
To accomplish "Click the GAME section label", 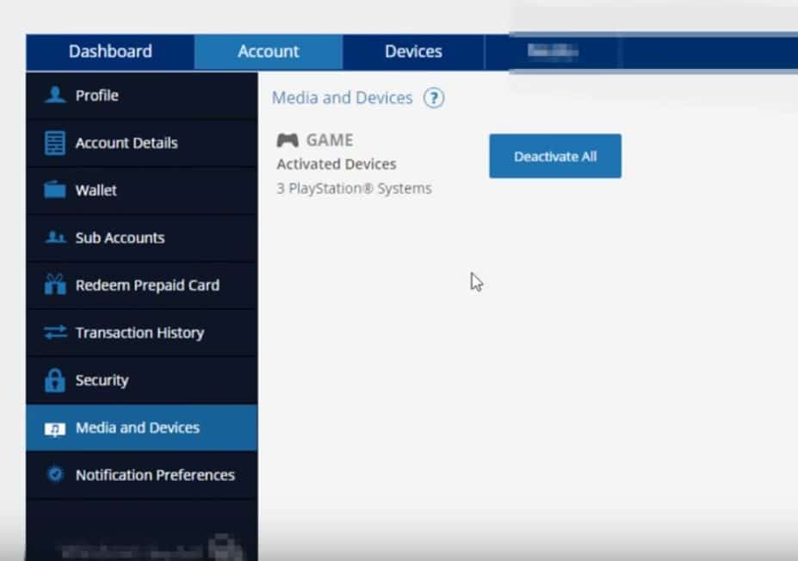I will pos(330,140).
